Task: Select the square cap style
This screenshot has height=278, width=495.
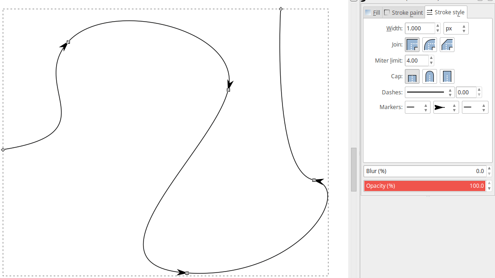Action: pos(446,76)
